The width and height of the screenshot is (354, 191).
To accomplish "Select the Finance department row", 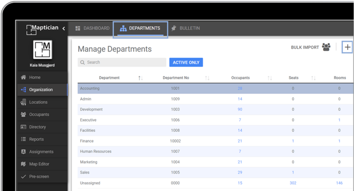I will [x=216, y=141].
